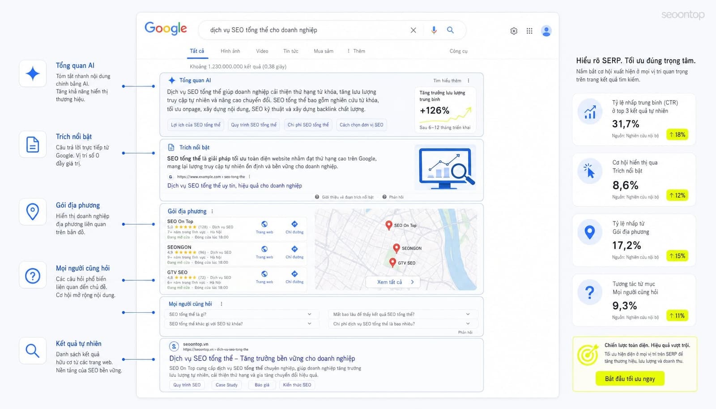This screenshot has height=409, width=716.
Task: Open Chỉ đường icon for GTV SEO
Action: [294, 274]
